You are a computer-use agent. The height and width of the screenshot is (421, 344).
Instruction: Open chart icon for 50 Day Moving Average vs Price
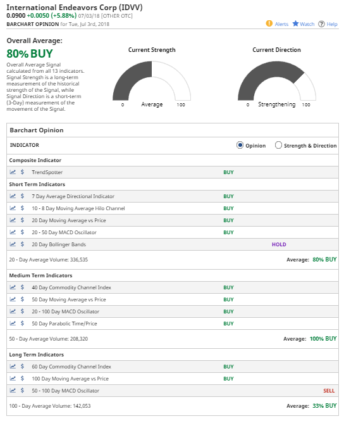13,299
